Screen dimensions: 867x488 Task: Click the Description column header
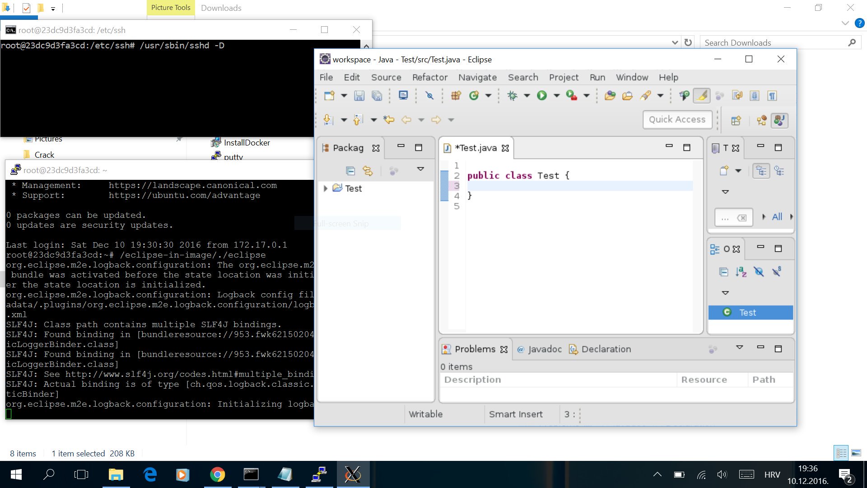[559, 380]
